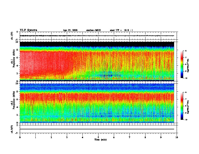Click the "-10" label on ch.2 color bar

186,120
